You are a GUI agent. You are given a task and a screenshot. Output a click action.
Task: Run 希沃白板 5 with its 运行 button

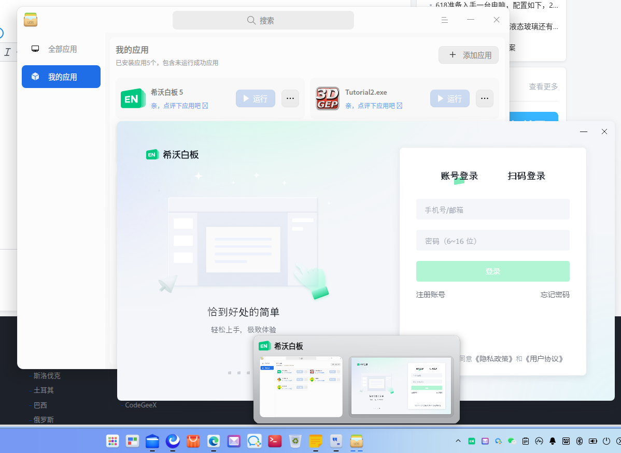click(x=256, y=98)
